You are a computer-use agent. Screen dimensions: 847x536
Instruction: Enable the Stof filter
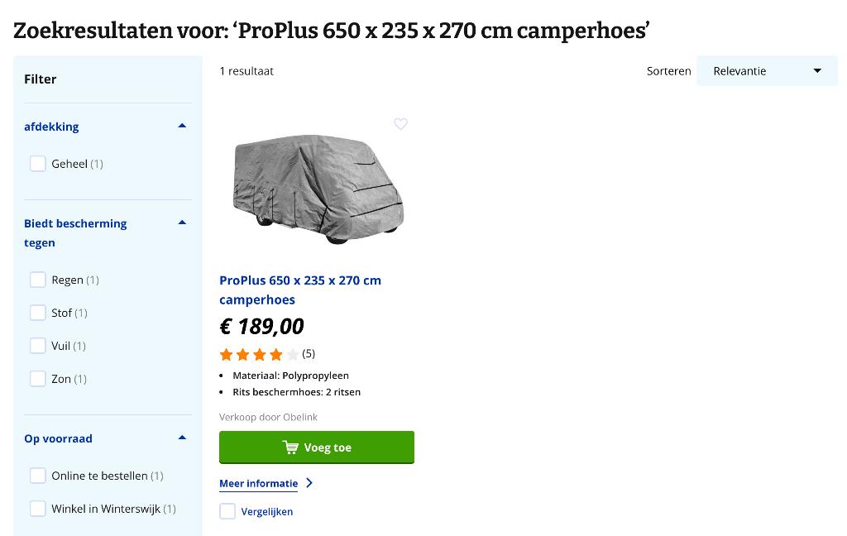coord(38,313)
